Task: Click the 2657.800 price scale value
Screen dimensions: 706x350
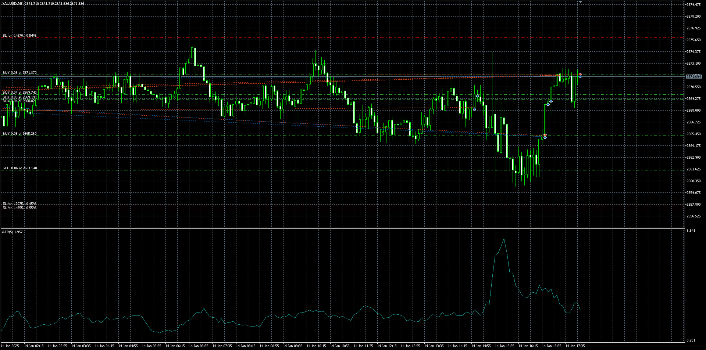Action: (693, 205)
